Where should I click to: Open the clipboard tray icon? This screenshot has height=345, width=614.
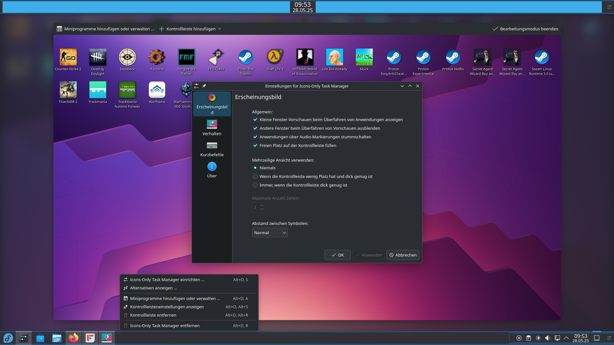(x=529, y=338)
